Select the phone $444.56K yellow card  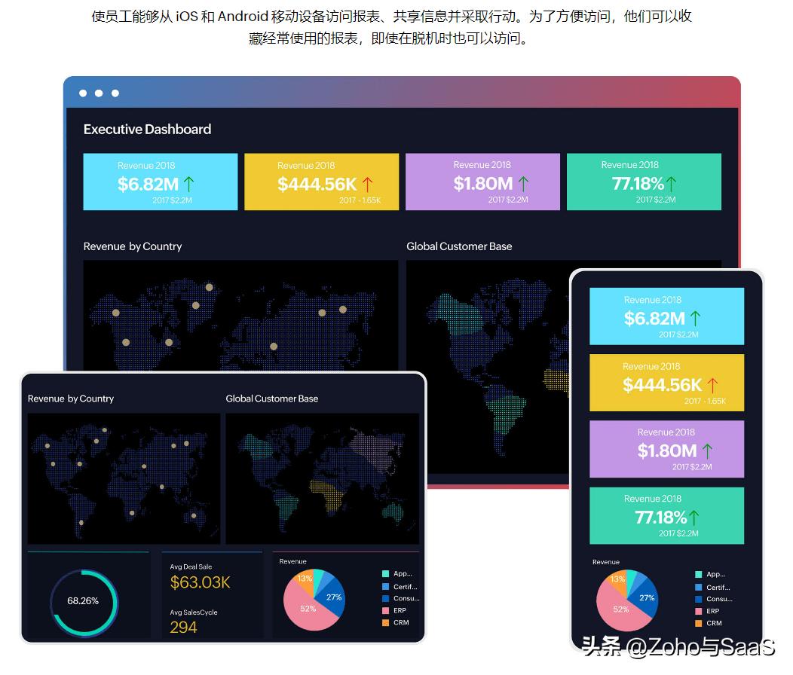coord(666,382)
